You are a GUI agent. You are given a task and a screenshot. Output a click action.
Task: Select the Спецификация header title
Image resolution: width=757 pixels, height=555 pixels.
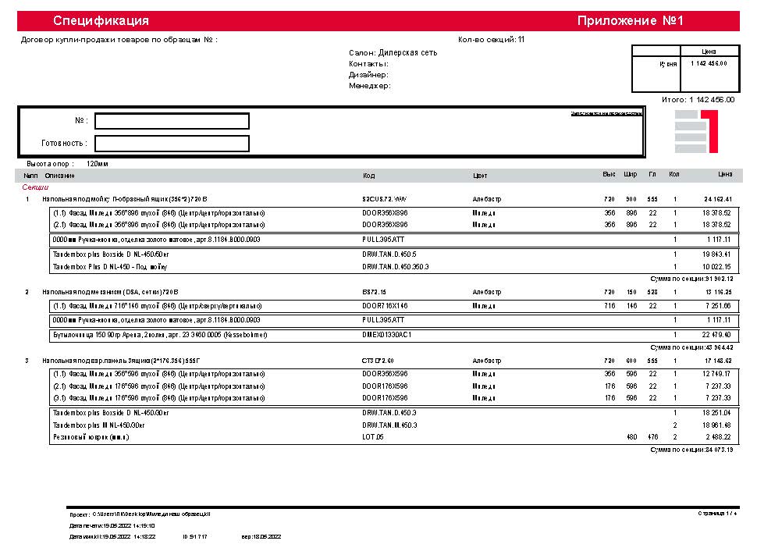[x=101, y=21]
